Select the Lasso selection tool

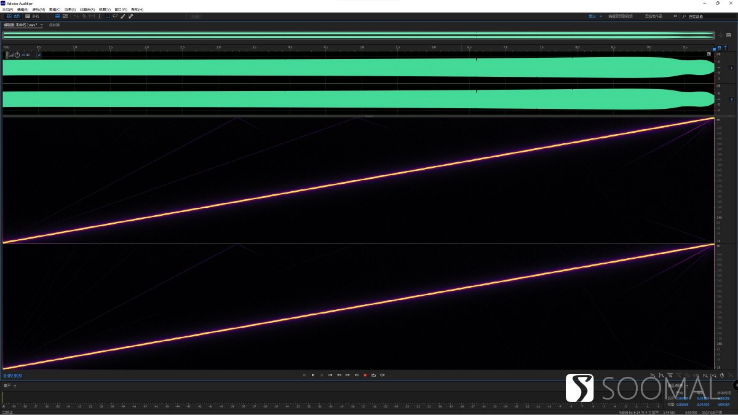click(x=115, y=16)
